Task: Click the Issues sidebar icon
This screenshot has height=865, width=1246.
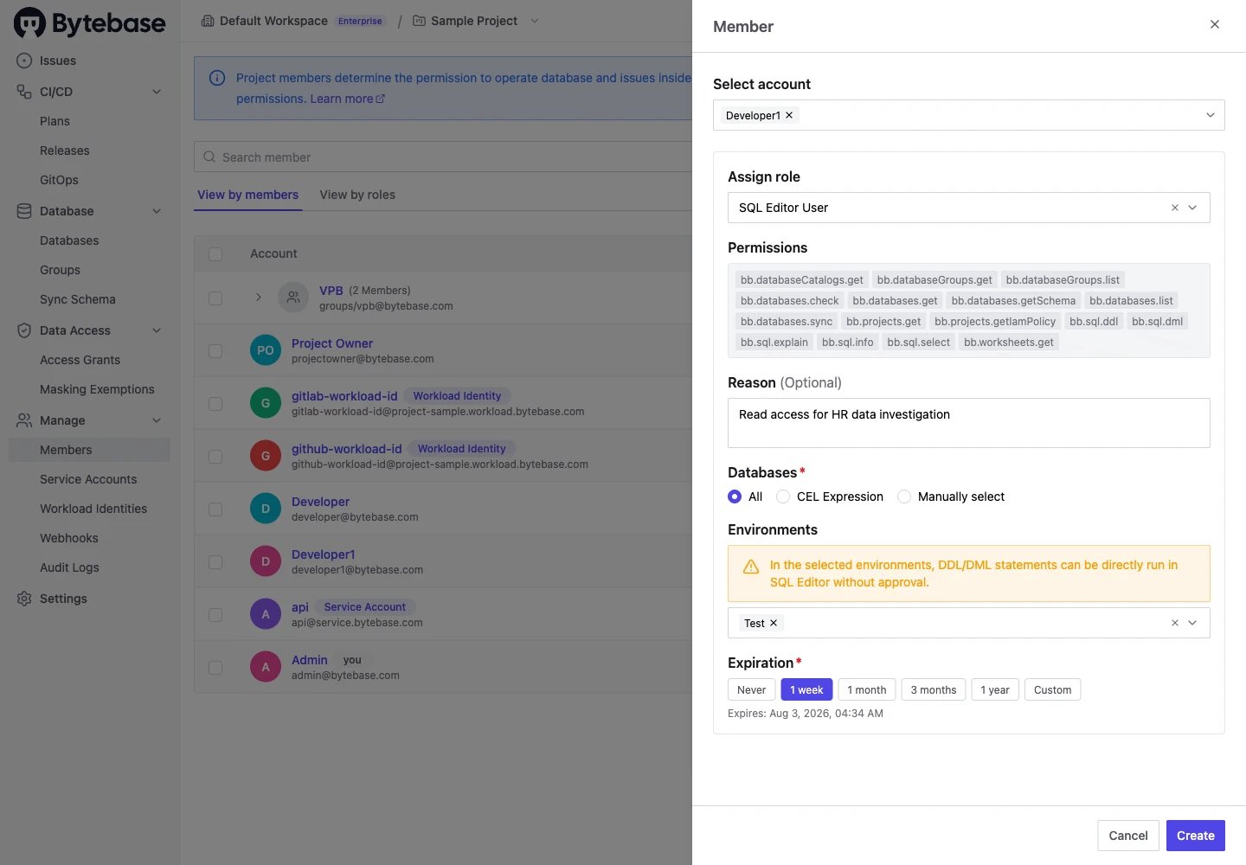Action: pos(24,61)
